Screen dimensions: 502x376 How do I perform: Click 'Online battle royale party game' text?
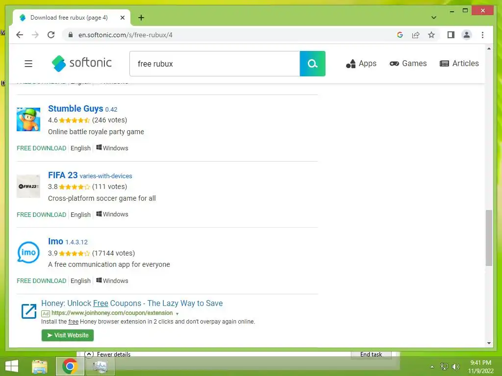(x=96, y=132)
